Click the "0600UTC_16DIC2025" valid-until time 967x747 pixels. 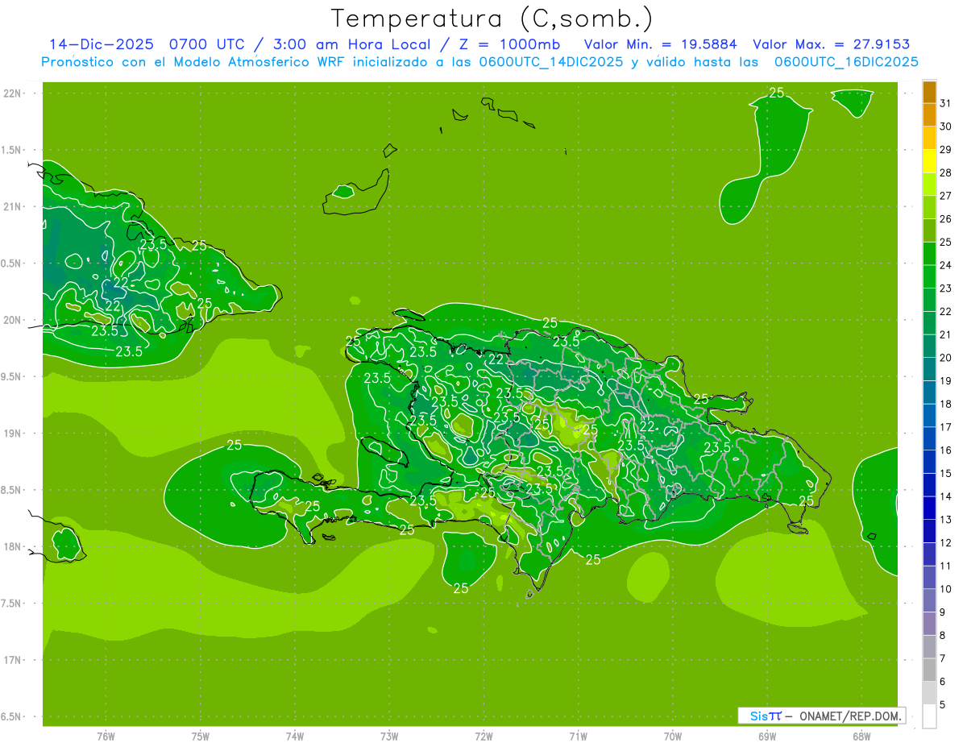click(x=846, y=62)
